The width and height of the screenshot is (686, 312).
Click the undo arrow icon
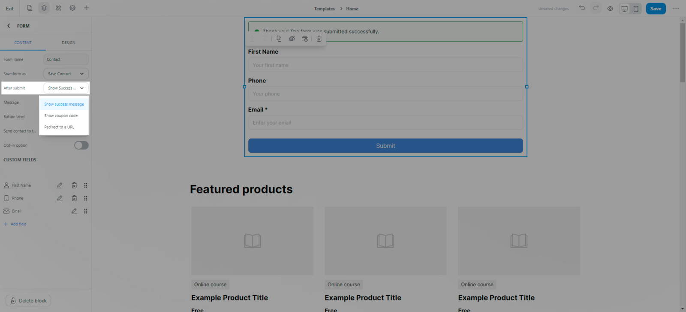[x=582, y=8]
